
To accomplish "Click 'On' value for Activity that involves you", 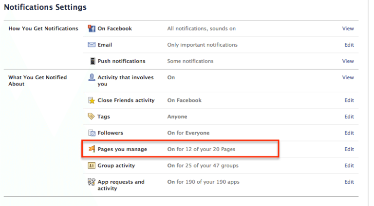I will pos(171,77).
